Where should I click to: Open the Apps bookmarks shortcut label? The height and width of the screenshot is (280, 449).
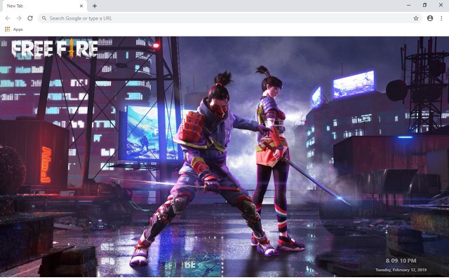pyautogui.click(x=18, y=29)
